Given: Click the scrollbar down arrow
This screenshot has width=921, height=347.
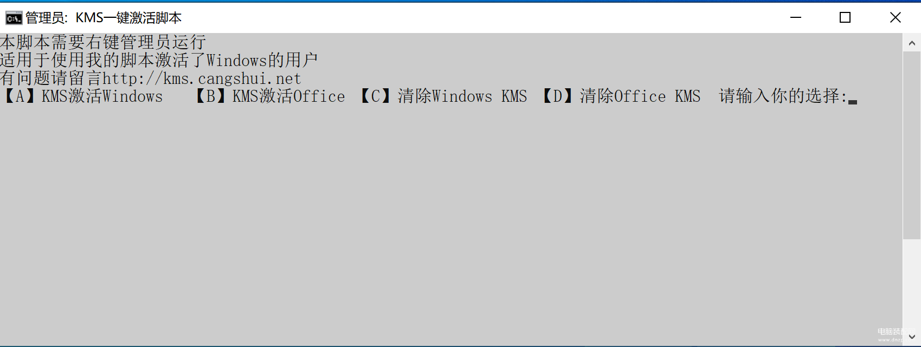Looking at the screenshot, I should click(x=912, y=337).
